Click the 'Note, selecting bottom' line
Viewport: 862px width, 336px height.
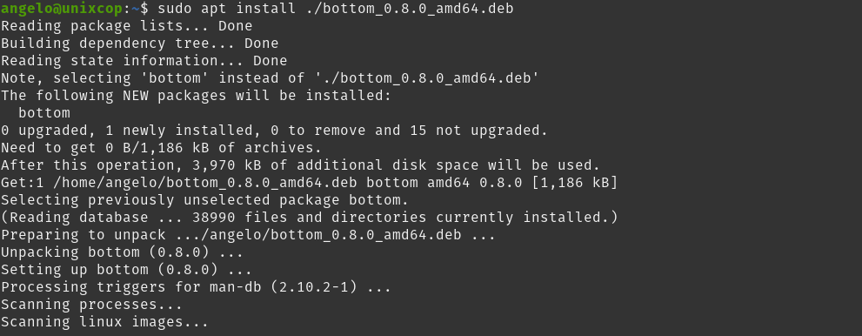(270, 78)
